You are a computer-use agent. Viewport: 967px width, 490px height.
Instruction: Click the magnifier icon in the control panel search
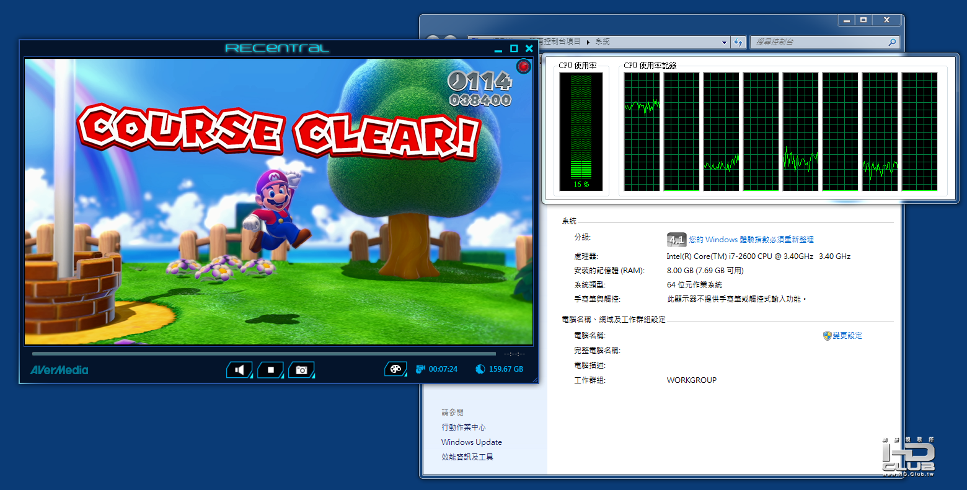(x=892, y=42)
